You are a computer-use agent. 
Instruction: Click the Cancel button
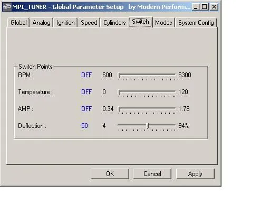click(x=152, y=174)
